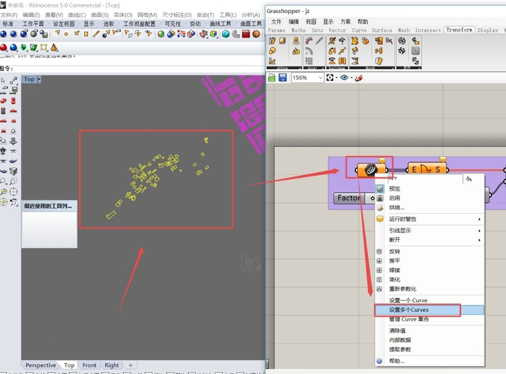The width and height of the screenshot is (506, 374).
Task: Click the Factor slider label on canvas
Action: tap(348, 198)
